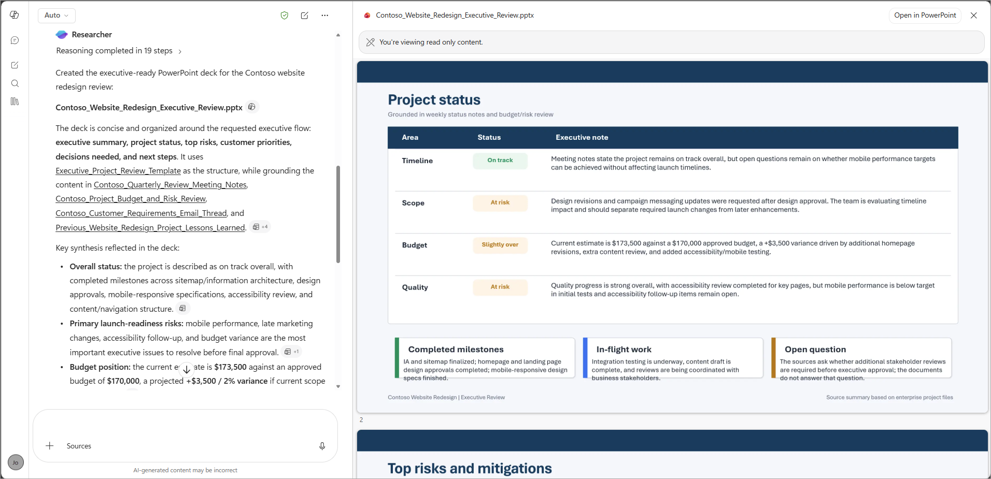The width and height of the screenshot is (991, 479).
Task: Click the Researcher agent label
Action: coord(92,35)
